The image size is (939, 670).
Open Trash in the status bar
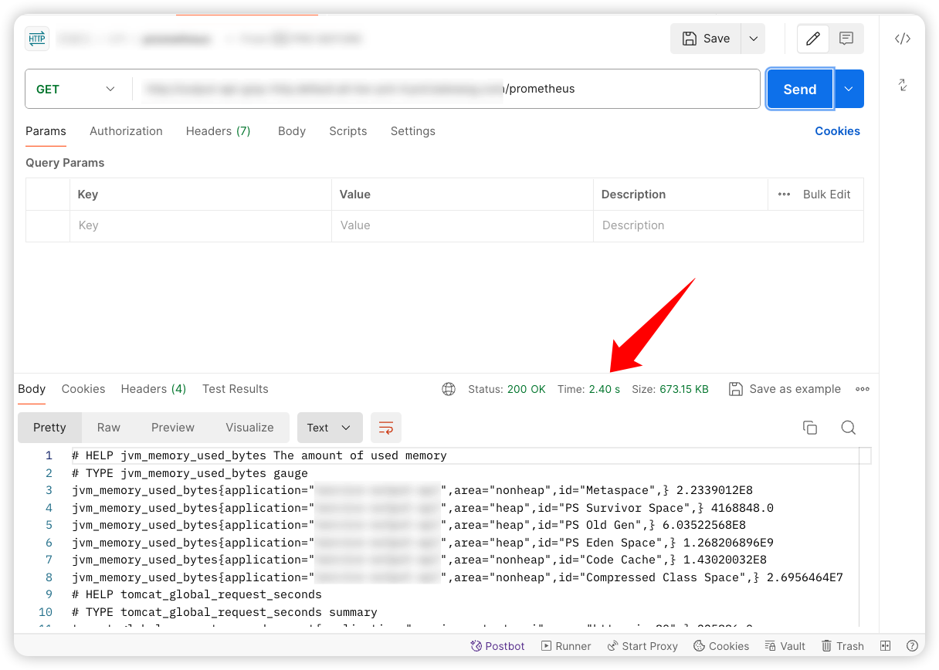842,646
